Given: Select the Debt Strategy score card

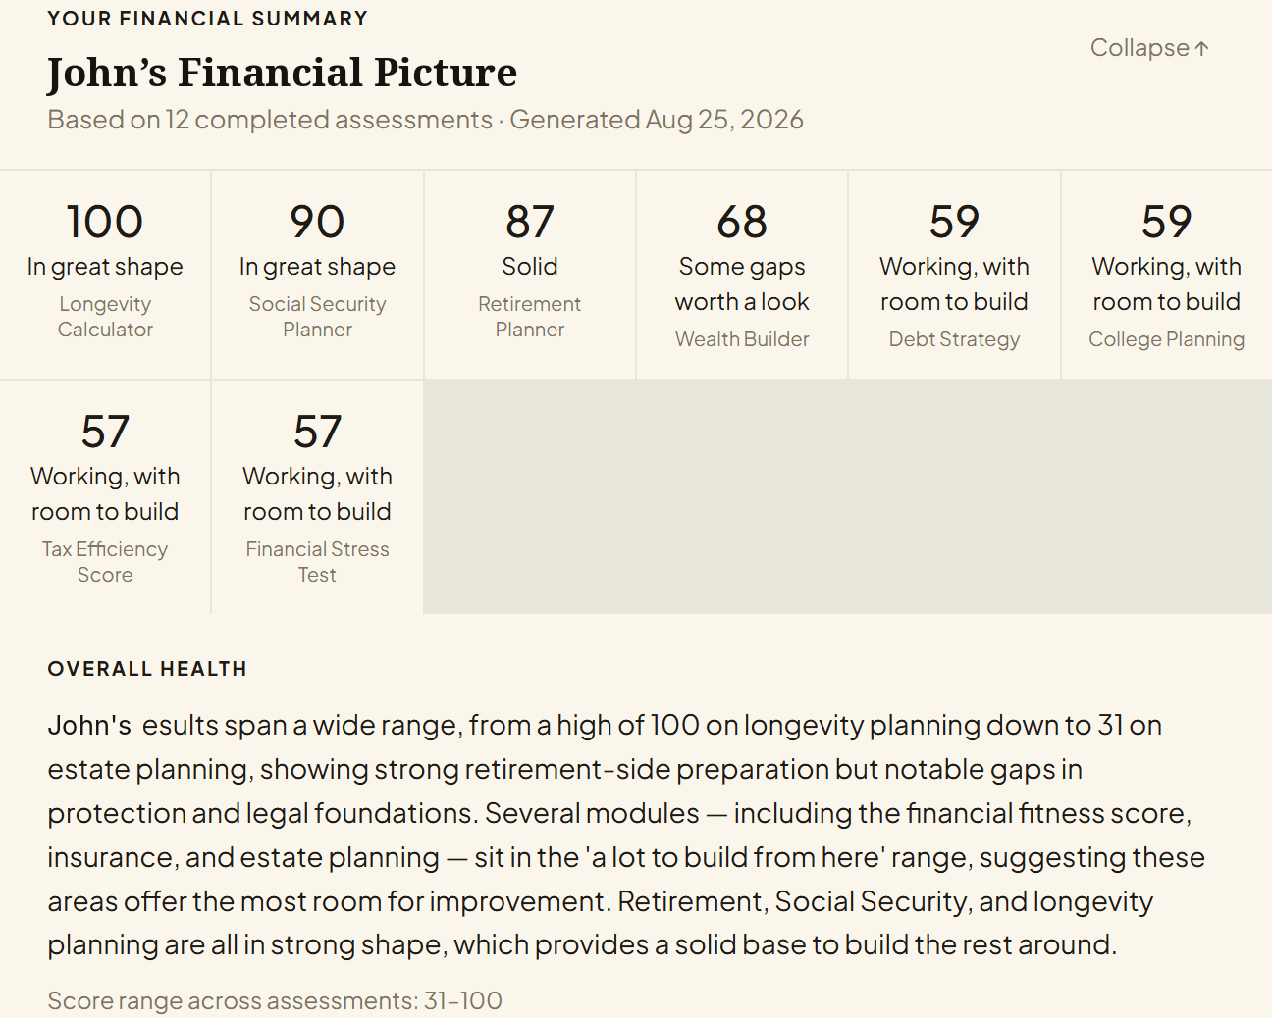Looking at the screenshot, I should coord(954,275).
